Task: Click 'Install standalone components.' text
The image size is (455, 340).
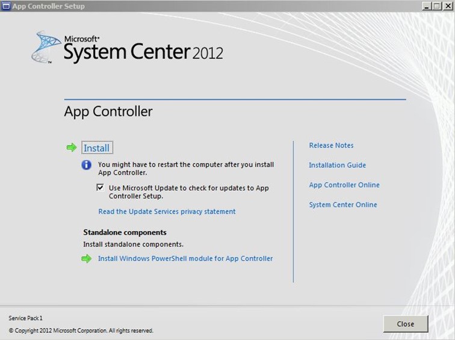Action: click(133, 244)
